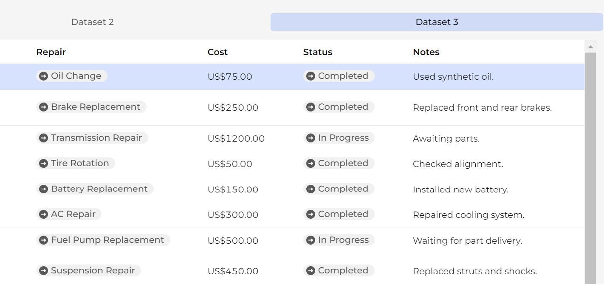Click Completed status chip for Oil Change

point(339,76)
